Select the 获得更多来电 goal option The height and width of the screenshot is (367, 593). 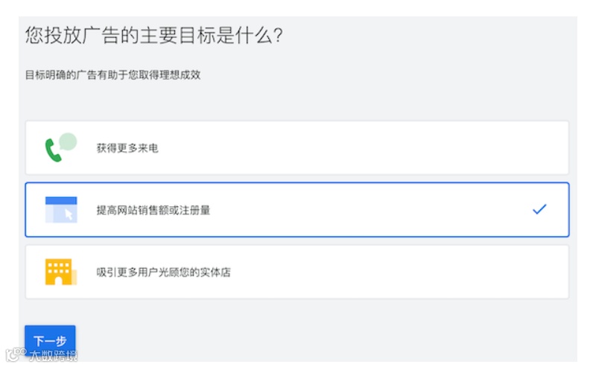(296, 148)
